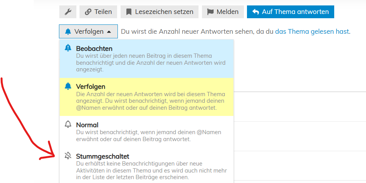Click the outline bell icon beside Normal

pos(68,124)
